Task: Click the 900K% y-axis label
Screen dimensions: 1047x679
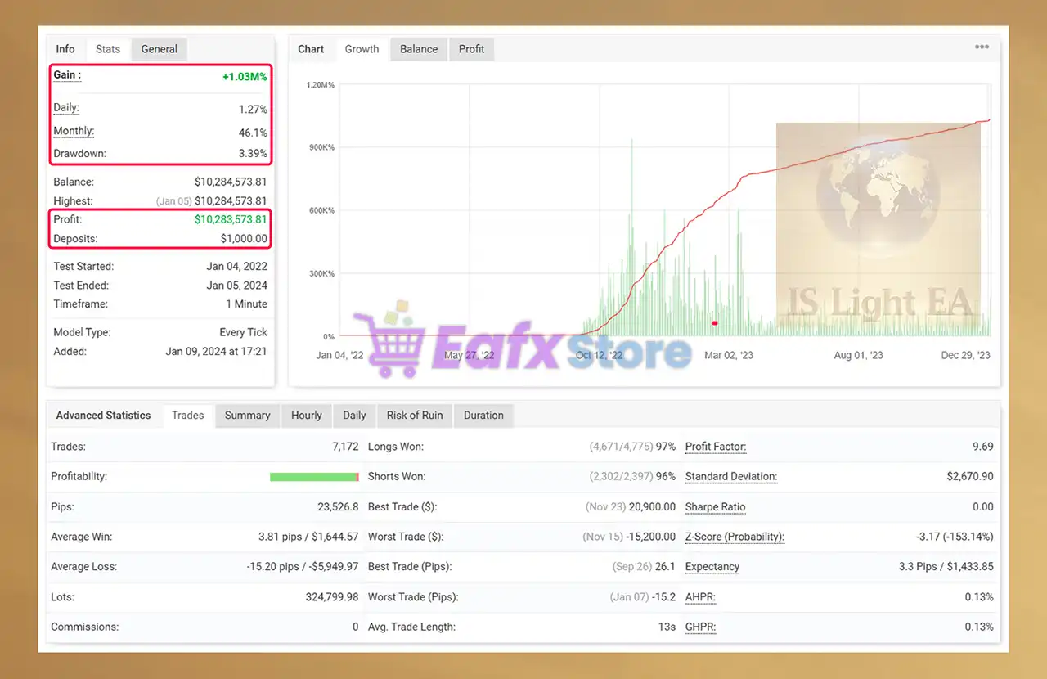Action: 320,148
